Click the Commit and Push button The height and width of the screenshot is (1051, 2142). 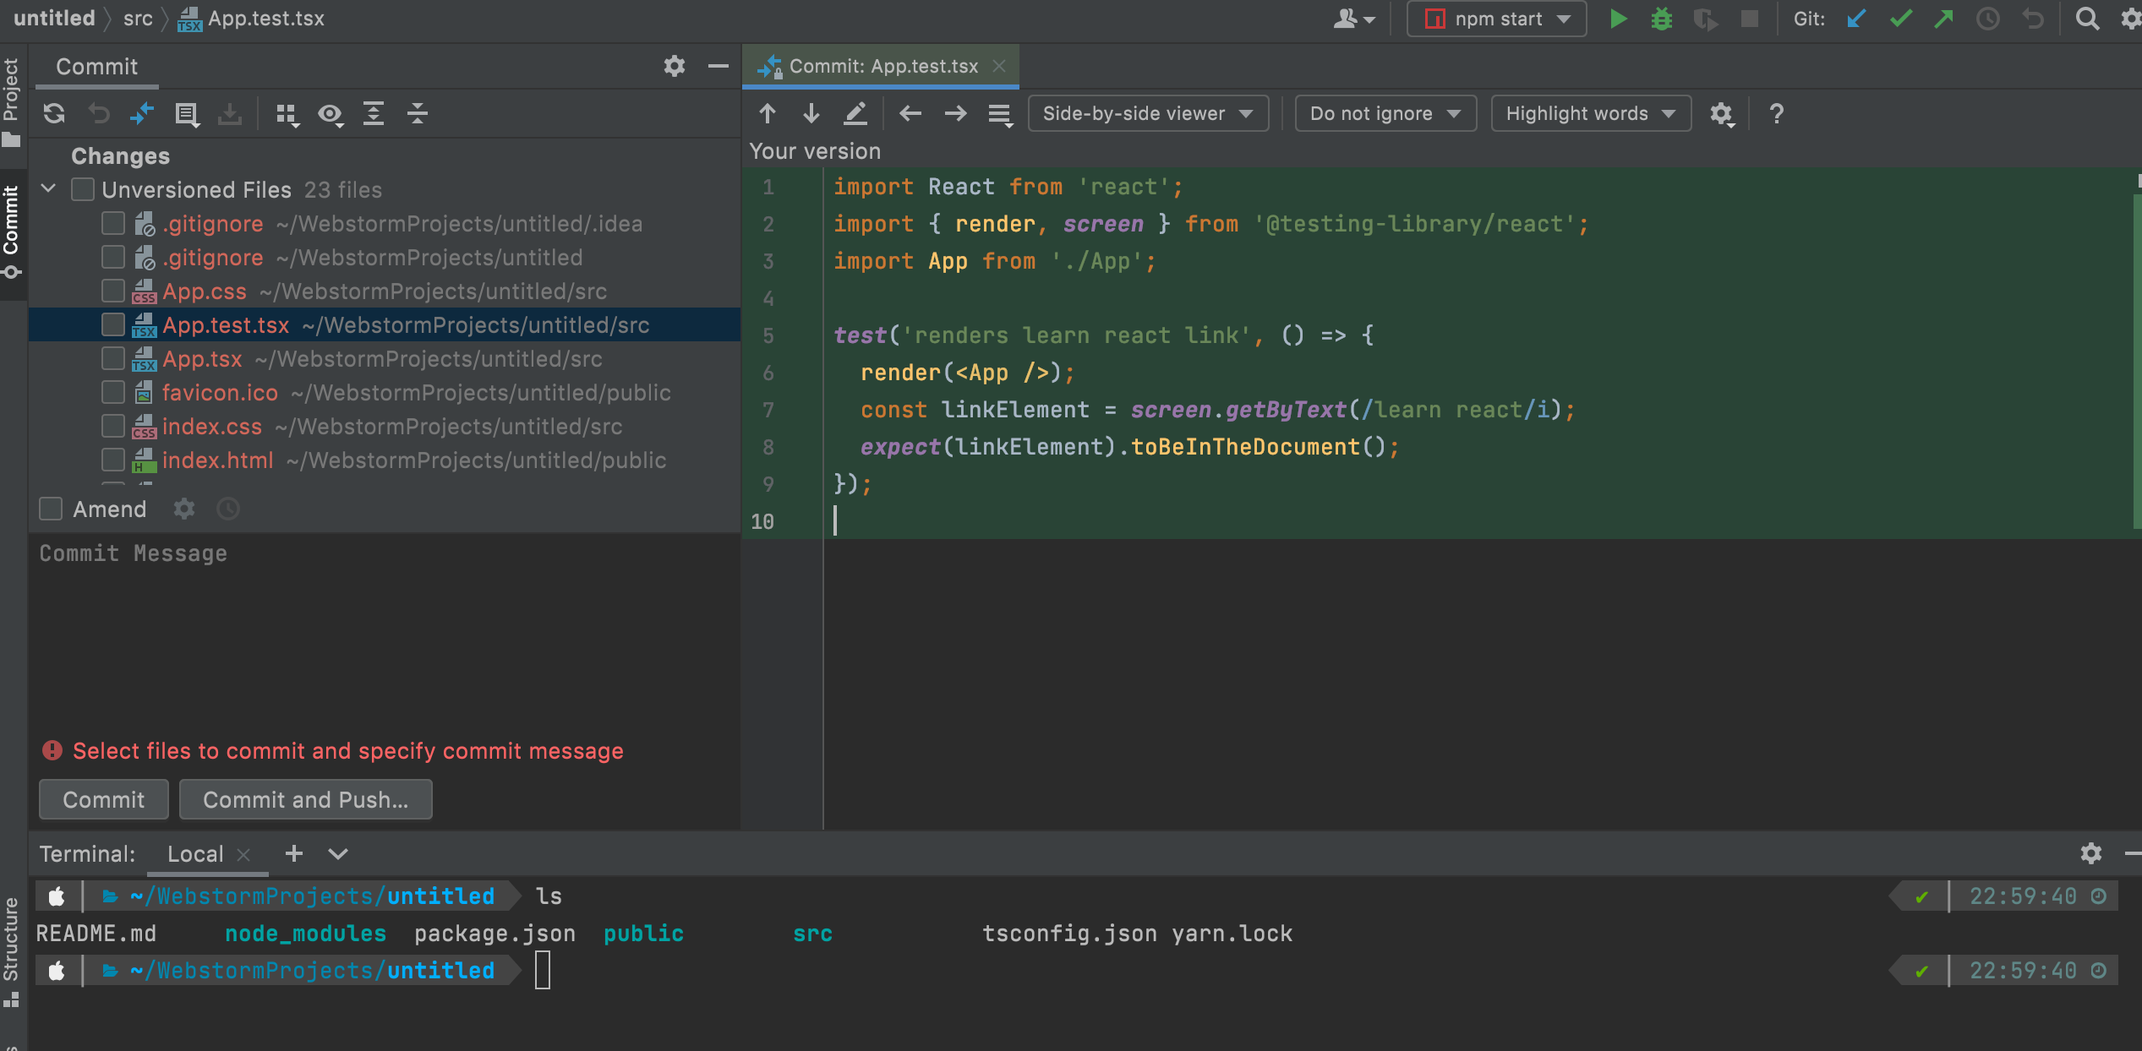[x=305, y=799]
